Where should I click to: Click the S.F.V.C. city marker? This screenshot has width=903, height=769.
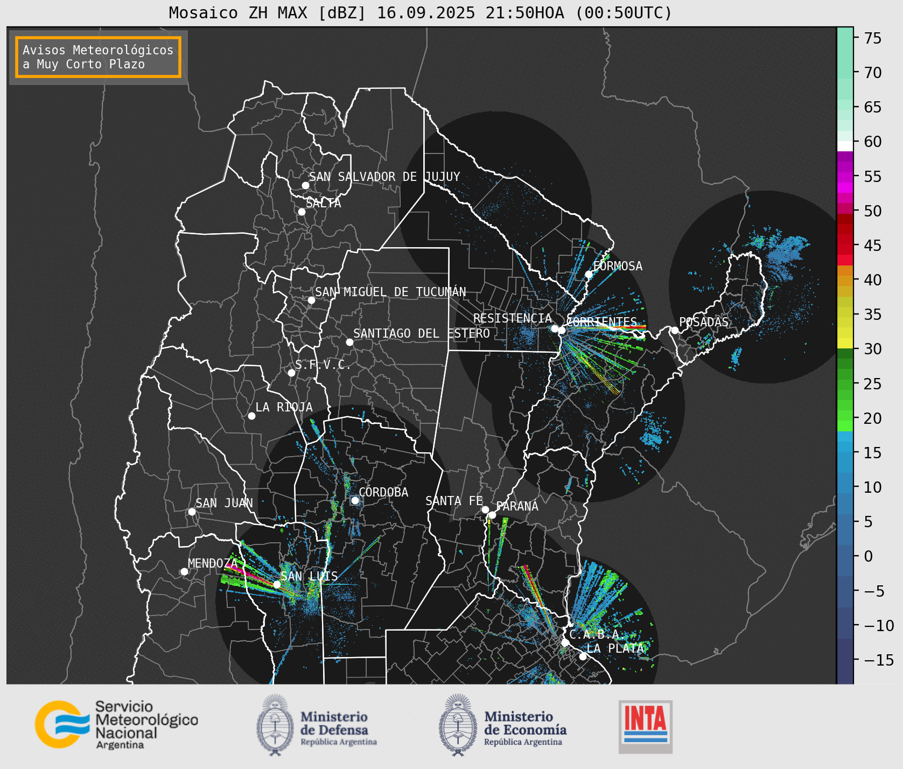(291, 373)
